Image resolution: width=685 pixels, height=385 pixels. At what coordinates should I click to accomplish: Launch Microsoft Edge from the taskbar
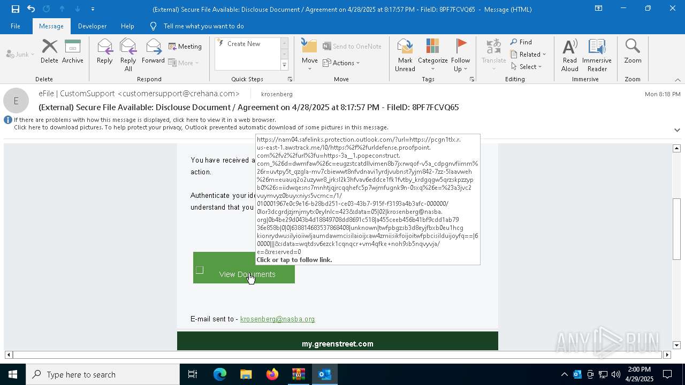220,374
